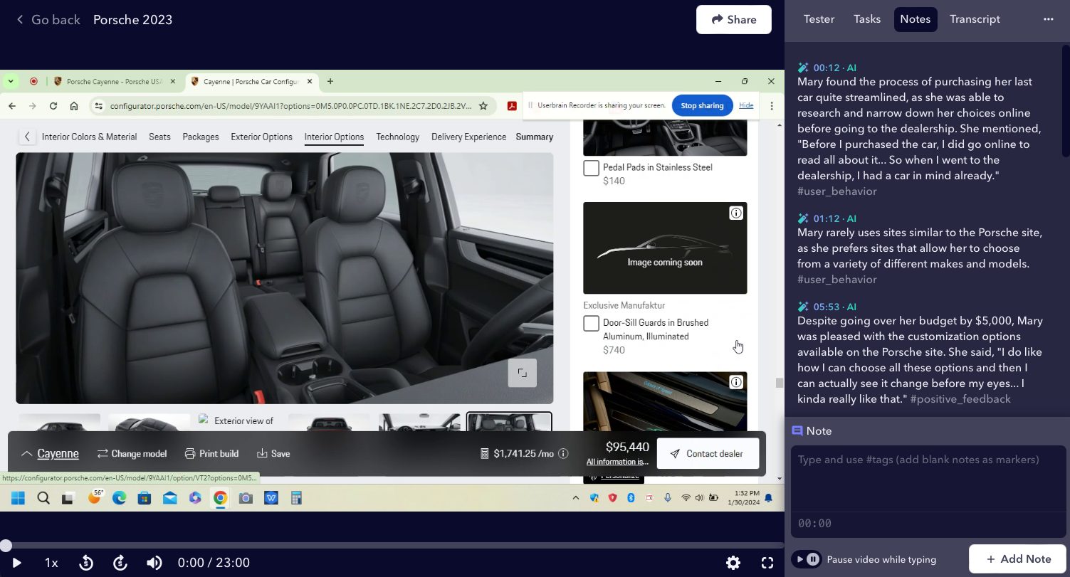Change the 1x playback speed
The width and height of the screenshot is (1070, 577).
coord(51,563)
